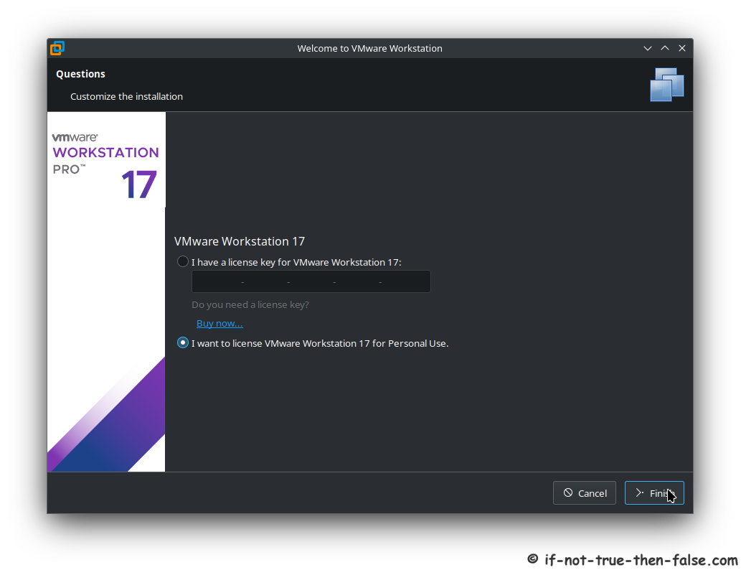Click the VMware Workstation Pro 17 logo
This screenshot has height=570, width=741.
(x=106, y=166)
